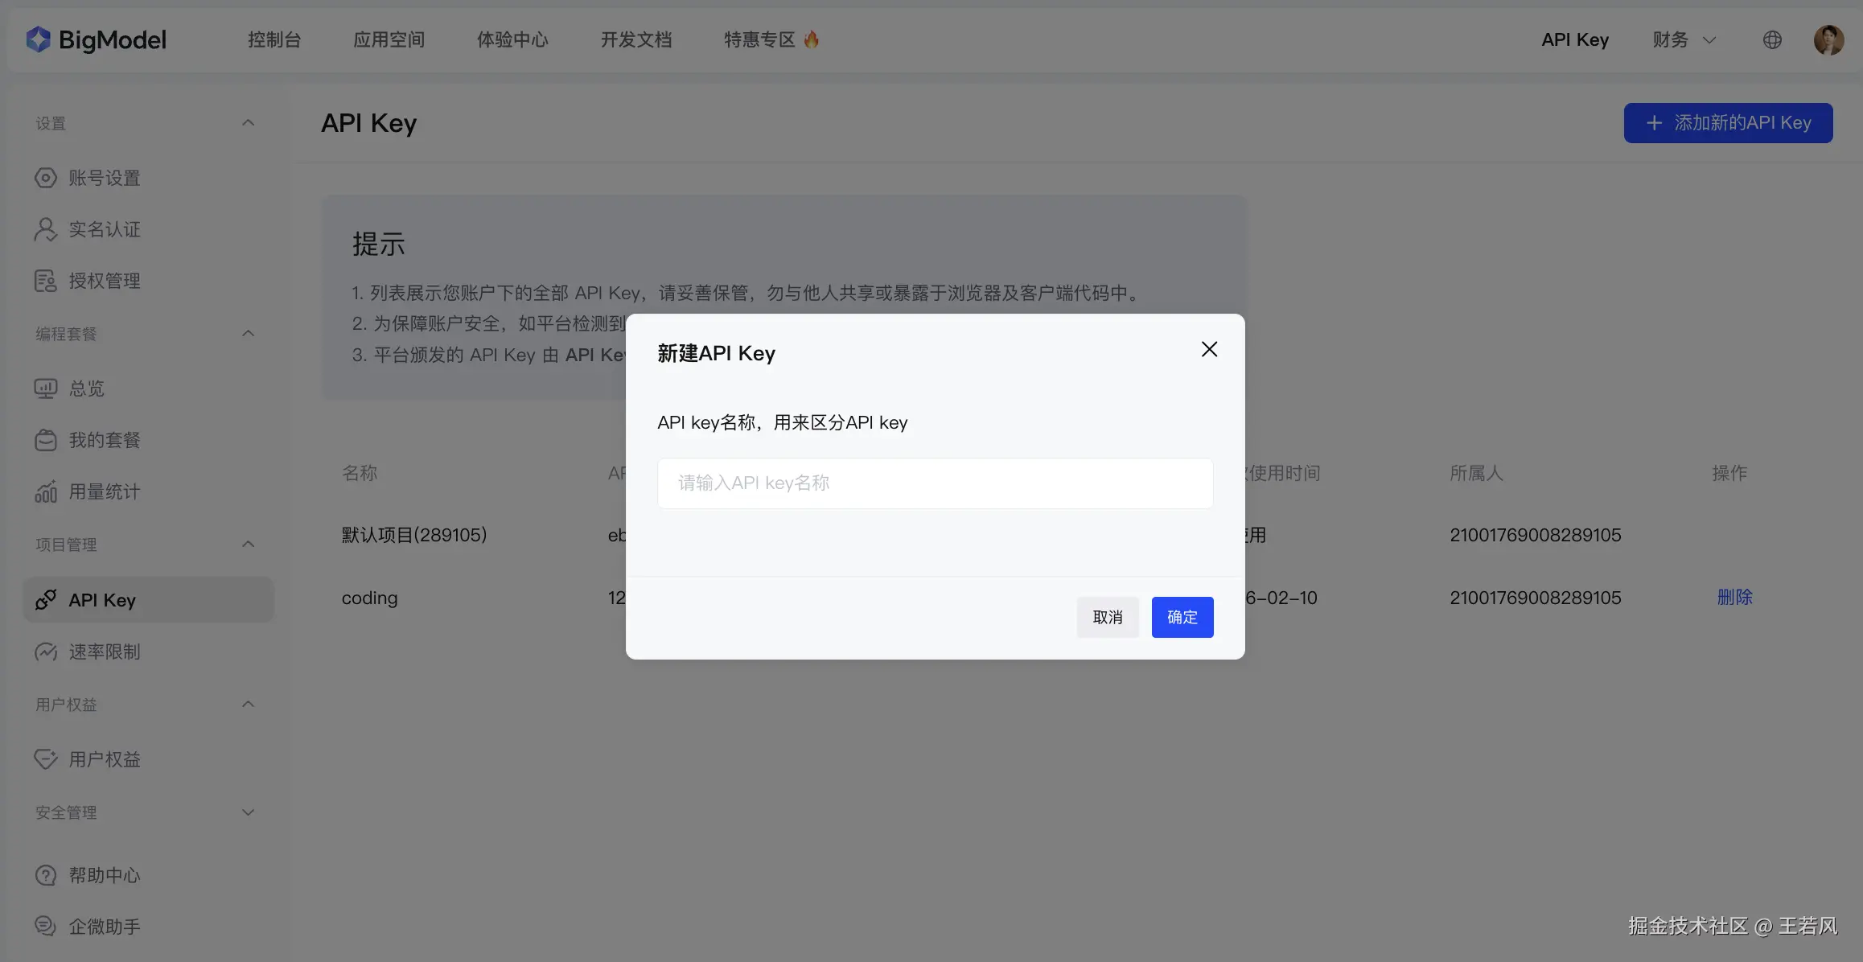Viewport: 1863px width, 962px height.
Task: Open 实名认证 in the sidebar
Action: coord(104,229)
